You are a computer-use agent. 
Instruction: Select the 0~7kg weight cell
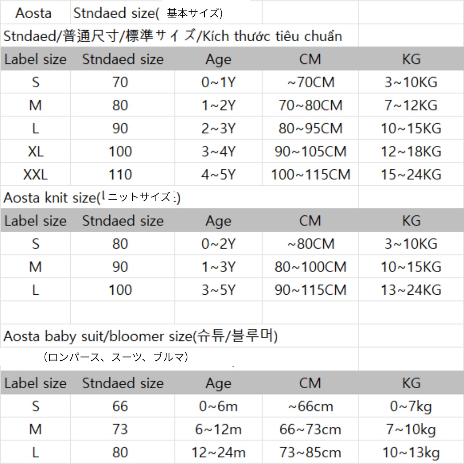coord(411,406)
